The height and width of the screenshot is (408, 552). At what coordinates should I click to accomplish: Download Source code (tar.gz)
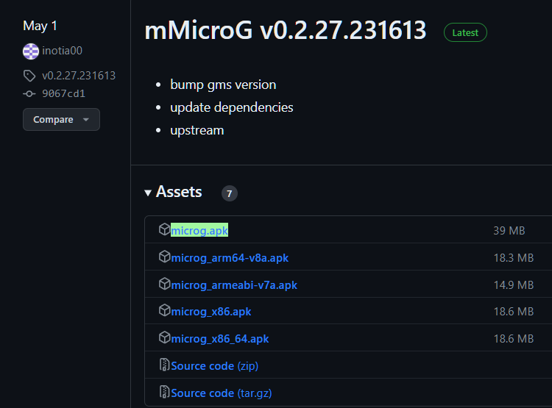[x=221, y=393]
